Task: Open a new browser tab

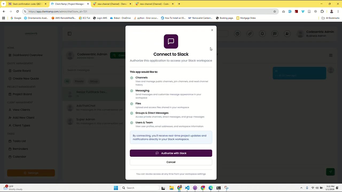Action: [x=179, y=4]
